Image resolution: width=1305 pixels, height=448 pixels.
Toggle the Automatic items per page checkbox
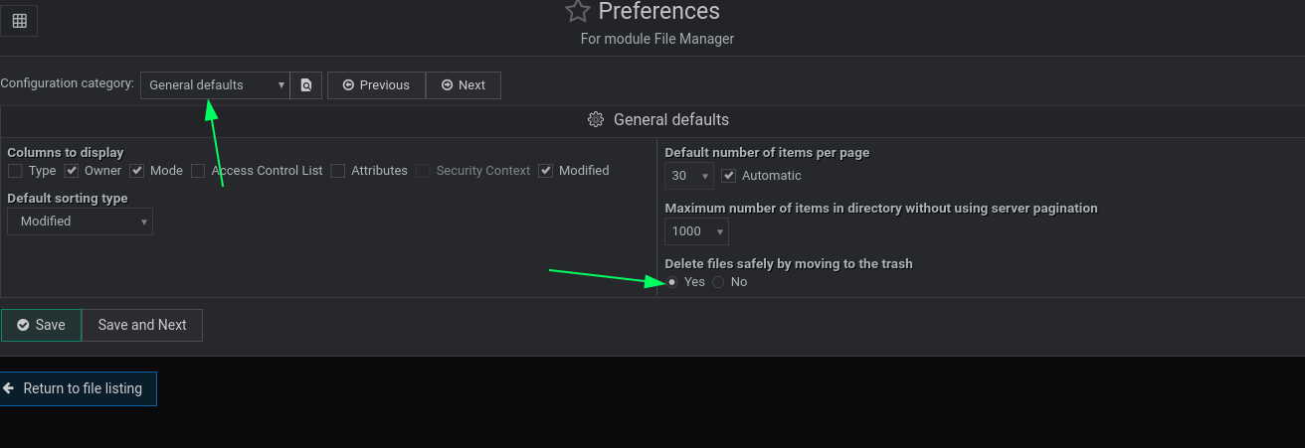pos(728,176)
